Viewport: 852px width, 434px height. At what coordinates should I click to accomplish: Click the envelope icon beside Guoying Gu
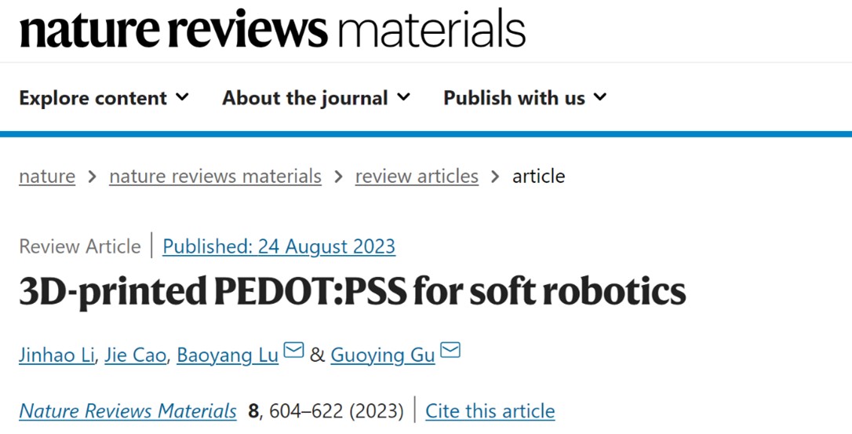click(450, 351)
